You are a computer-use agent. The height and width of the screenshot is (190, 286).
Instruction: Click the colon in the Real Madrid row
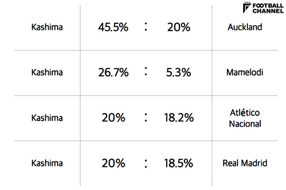[146, 163]
